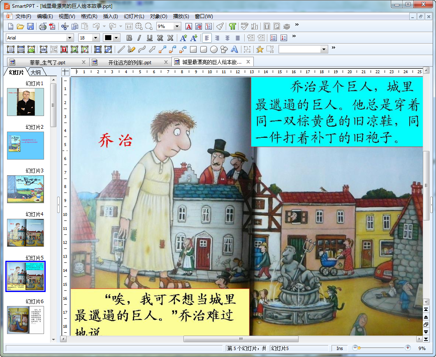Show formatting marks with the green pilcrow
The width and height of the screenshot is (436, 357).
(x=232, y=26)
